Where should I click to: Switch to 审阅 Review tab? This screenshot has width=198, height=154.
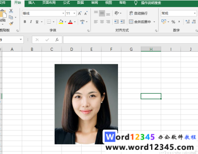tap(95, 3)
